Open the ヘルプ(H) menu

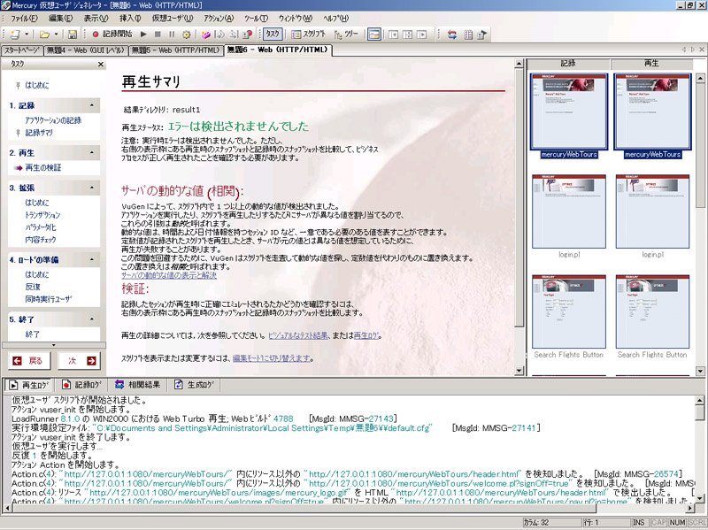pyautogui.click(x=336, y=19)
